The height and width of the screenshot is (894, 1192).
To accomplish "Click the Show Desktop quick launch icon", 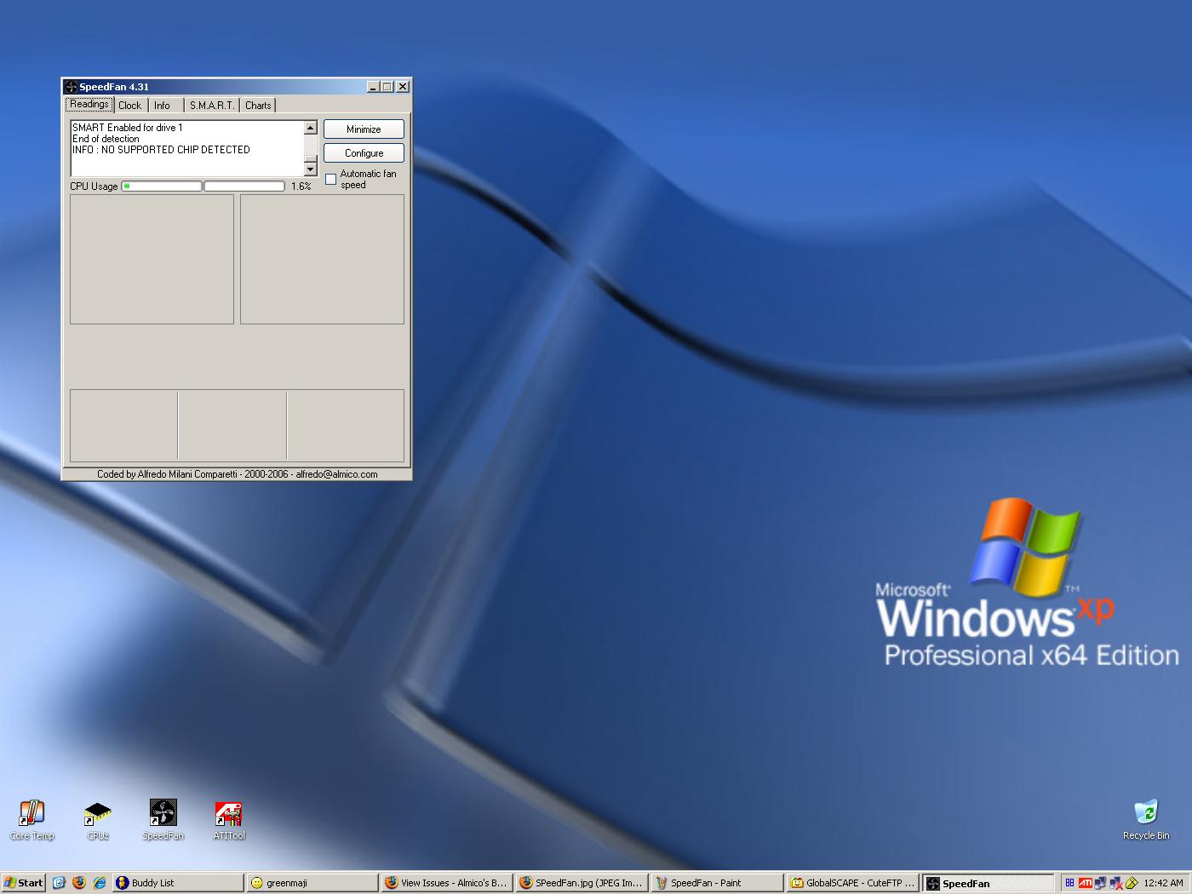I will pos(59,883).
